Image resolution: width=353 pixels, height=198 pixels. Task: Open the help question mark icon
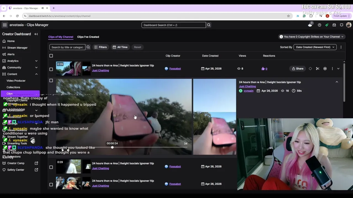[319, 25]
